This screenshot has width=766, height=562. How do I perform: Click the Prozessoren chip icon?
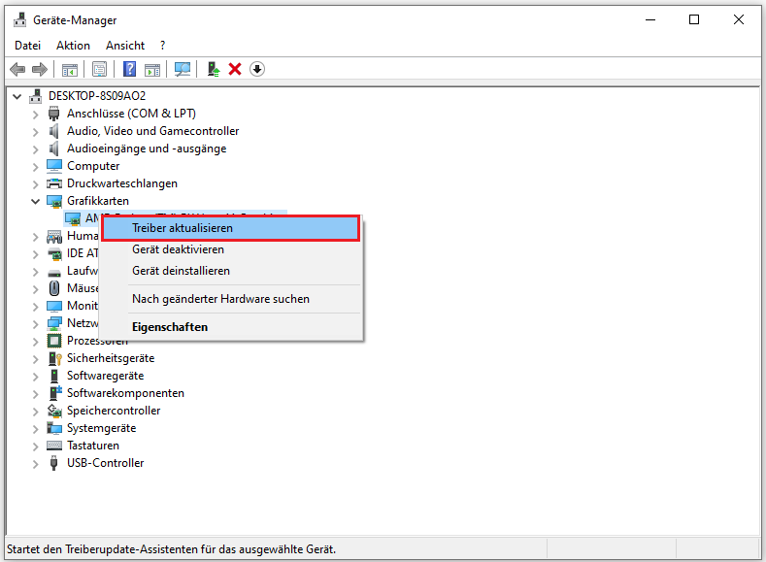coord(54,341)
